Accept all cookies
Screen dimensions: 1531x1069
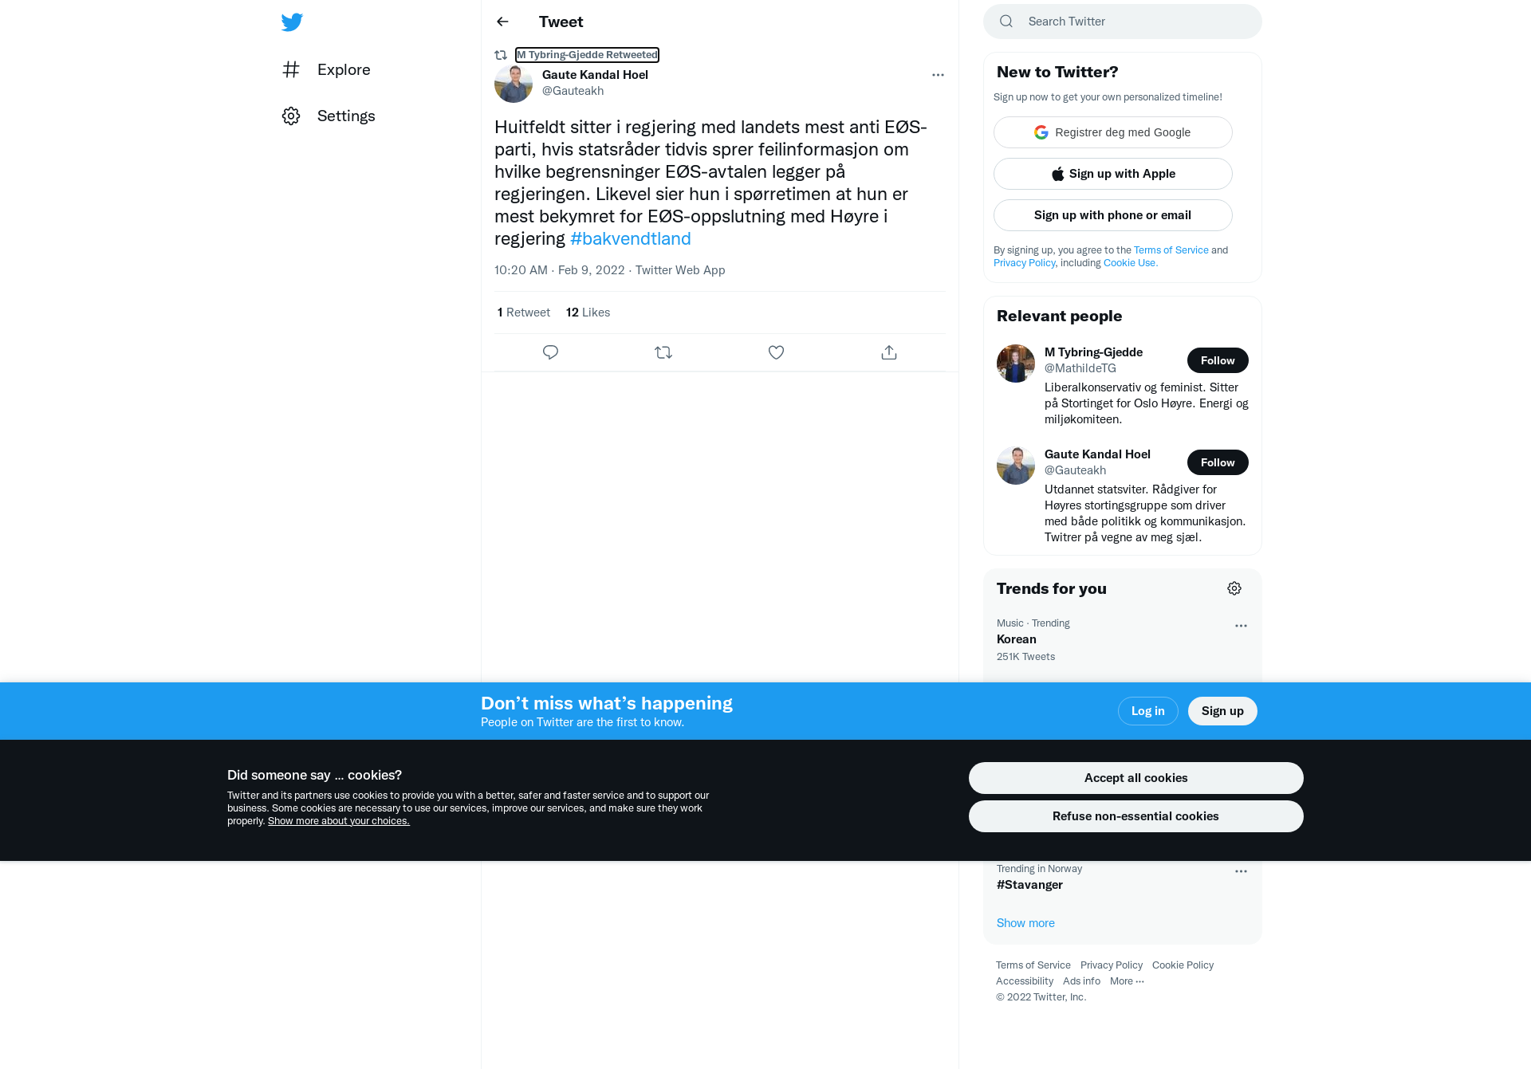[1135, 778]
